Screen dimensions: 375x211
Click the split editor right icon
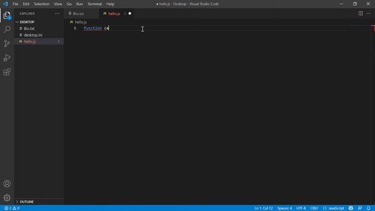[360, 13]
